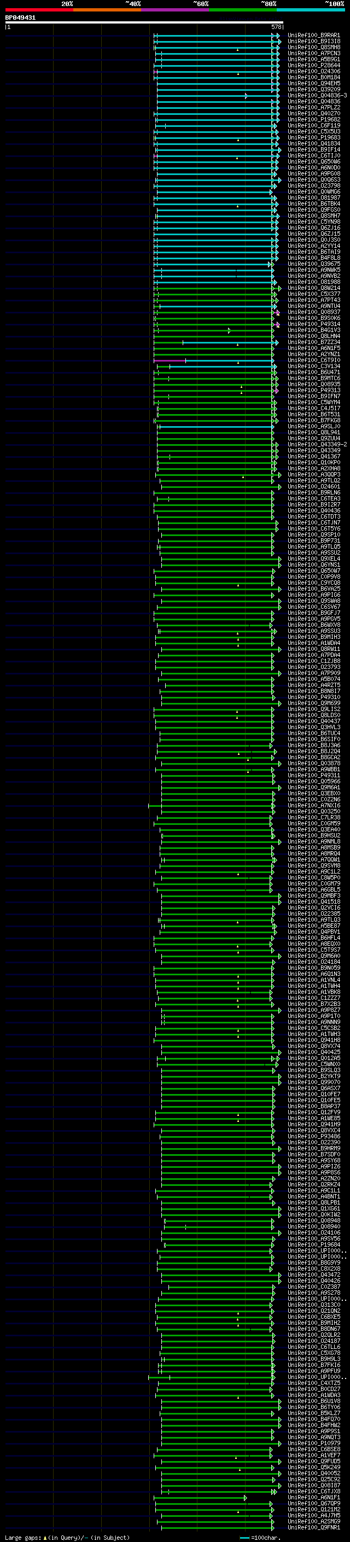Click the '=100char.' scale legend
Image resolution: width=350 pixels, height=1542 pixels.
coord(266,1538)
